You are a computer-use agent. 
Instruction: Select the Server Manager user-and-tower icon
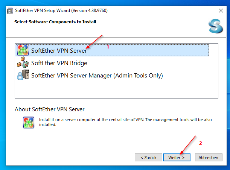pos(23,75)
